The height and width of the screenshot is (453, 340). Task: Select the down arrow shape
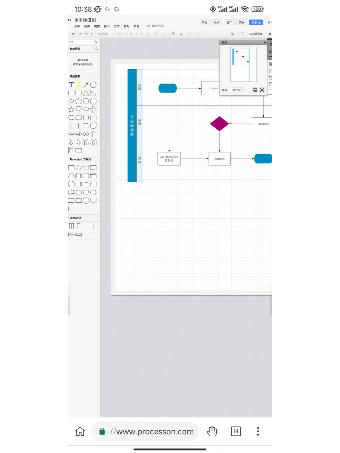71,142
